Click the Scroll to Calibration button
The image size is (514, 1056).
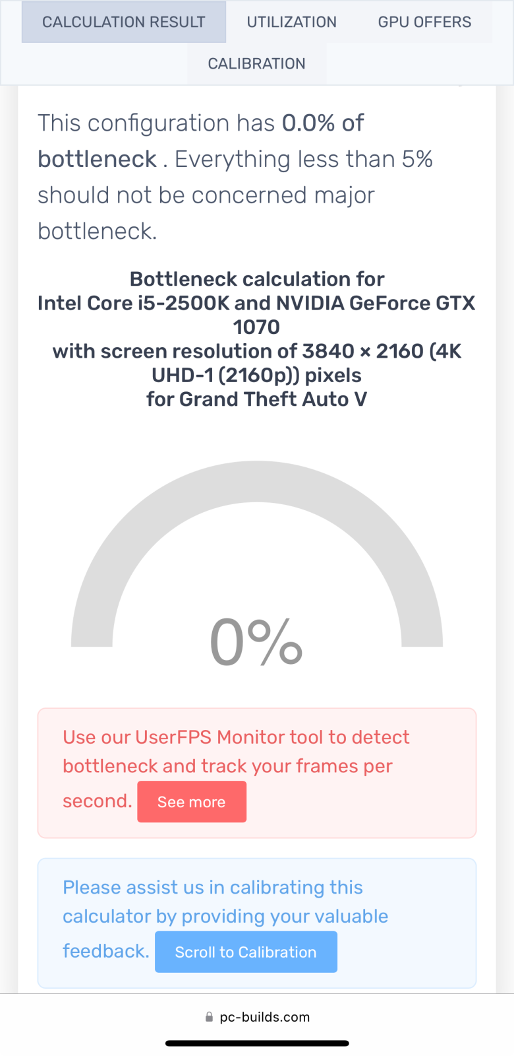tap(246, 952)
